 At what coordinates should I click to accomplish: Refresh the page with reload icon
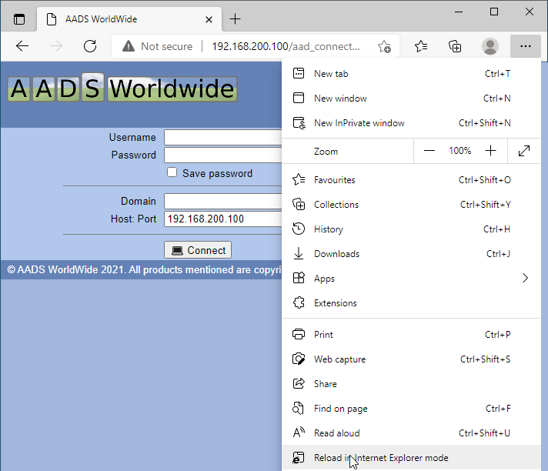[90, 46]
